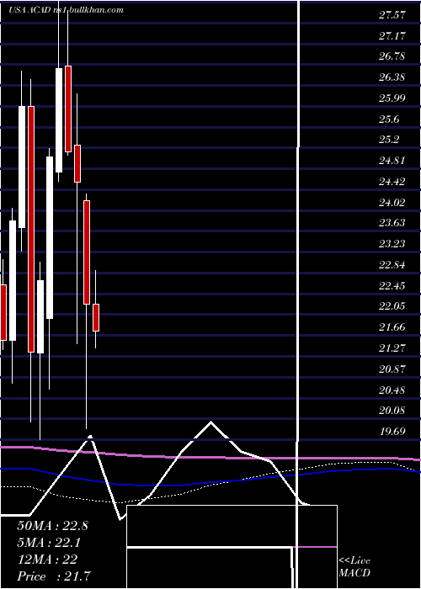421x589 pixels.
Task: Click the 19.69 price axis label
Action: click(392, 431)
